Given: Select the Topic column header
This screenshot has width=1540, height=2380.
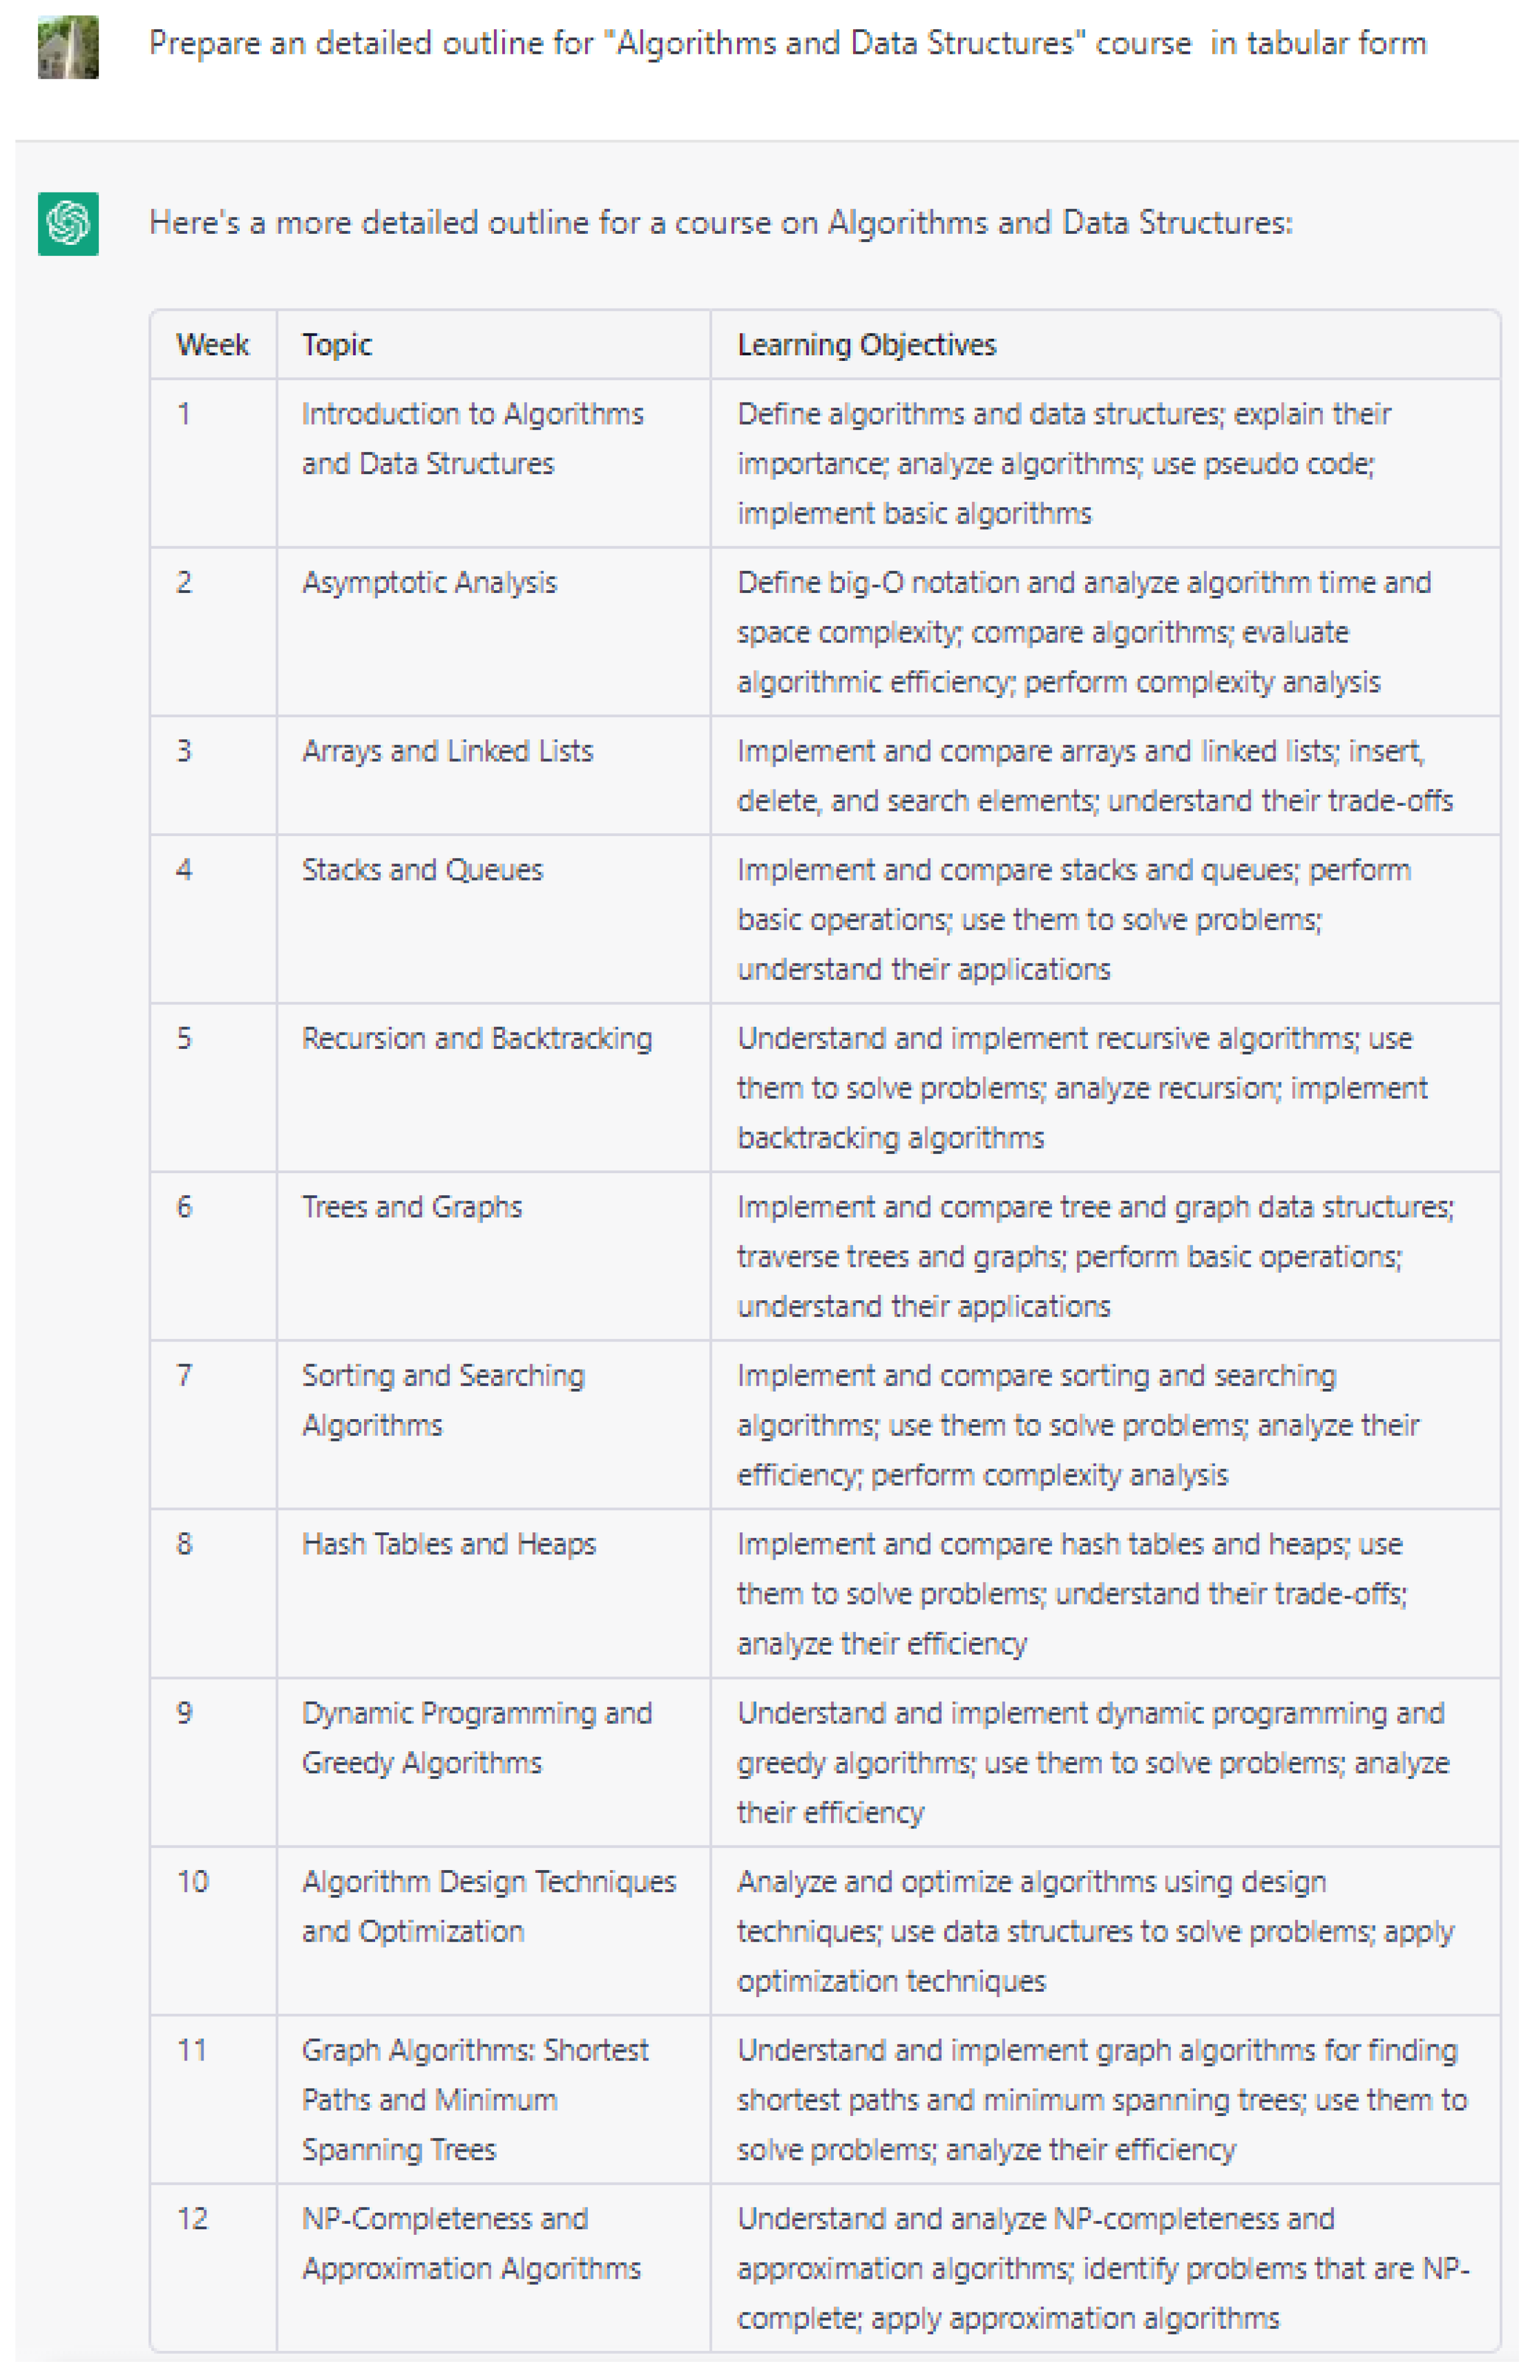Looking at the screenshot, I should [x=337, y=345].
